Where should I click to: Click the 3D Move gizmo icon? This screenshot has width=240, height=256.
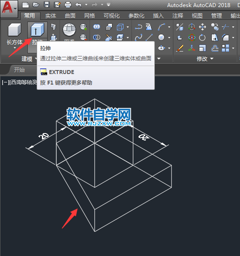coord(191,27)
